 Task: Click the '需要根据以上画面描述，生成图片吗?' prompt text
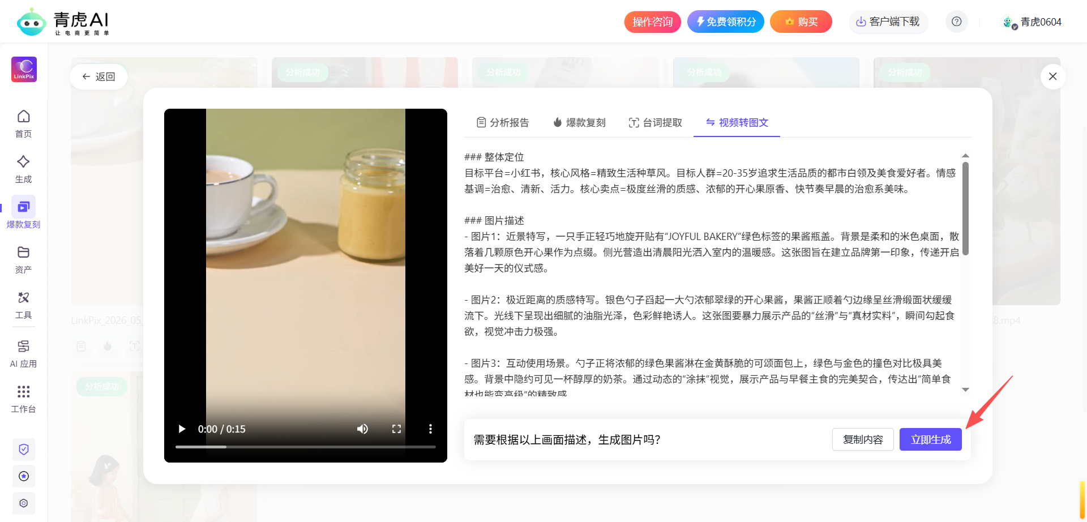(567, 439)
